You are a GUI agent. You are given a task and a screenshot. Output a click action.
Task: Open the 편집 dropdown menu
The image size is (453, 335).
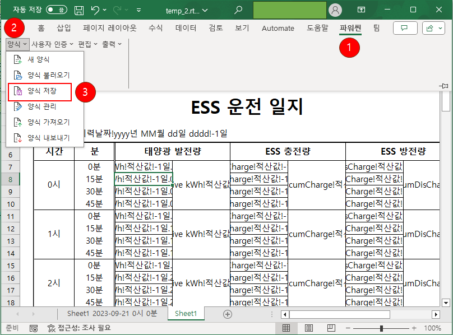pos(87,44)
